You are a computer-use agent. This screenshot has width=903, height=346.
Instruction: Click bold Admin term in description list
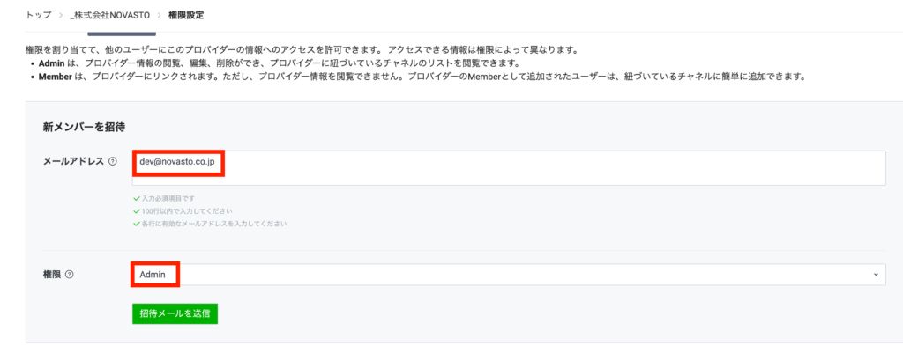[x=50, y=63]
